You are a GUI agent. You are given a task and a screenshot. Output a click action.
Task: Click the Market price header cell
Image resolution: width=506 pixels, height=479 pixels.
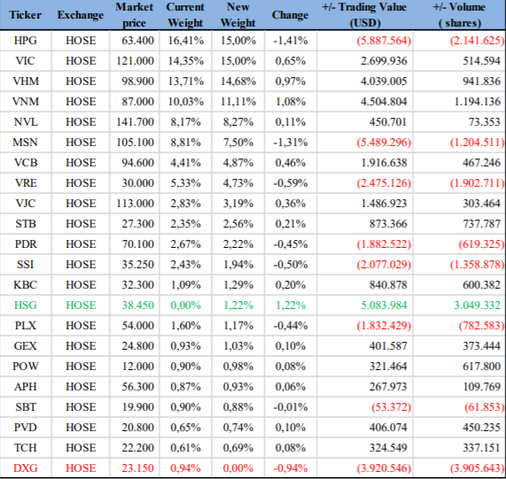(134, 15)
